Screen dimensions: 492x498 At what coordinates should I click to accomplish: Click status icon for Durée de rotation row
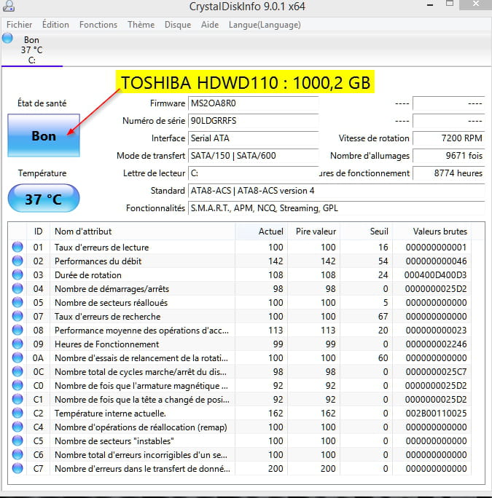(17, 275)
